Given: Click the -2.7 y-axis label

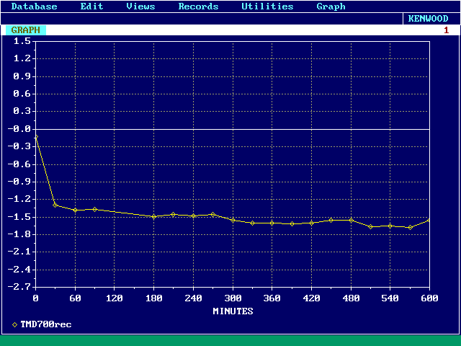Looking at the screenshot, I should 19,287.
